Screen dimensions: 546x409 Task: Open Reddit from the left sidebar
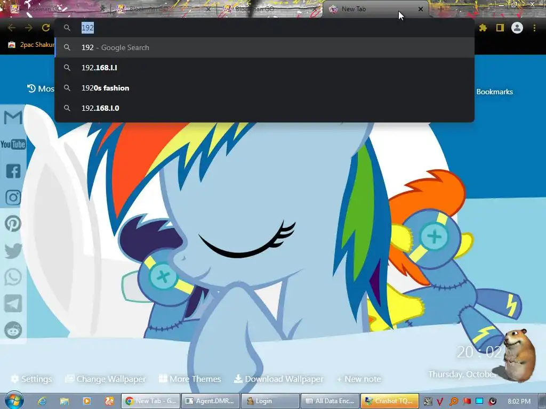[x=13, y=330]
